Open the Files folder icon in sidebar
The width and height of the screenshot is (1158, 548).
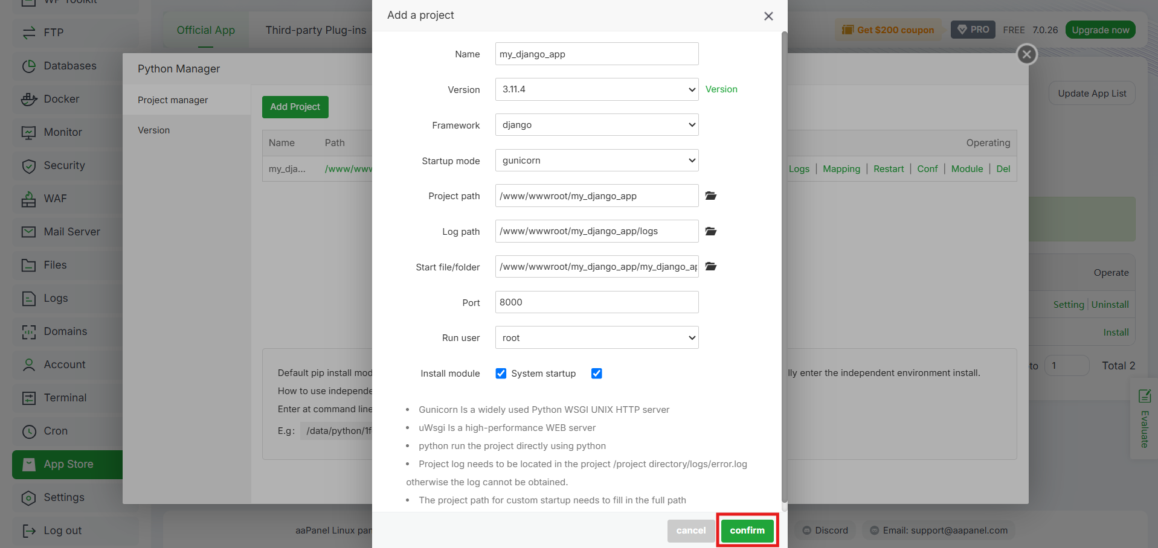(29, 265)
